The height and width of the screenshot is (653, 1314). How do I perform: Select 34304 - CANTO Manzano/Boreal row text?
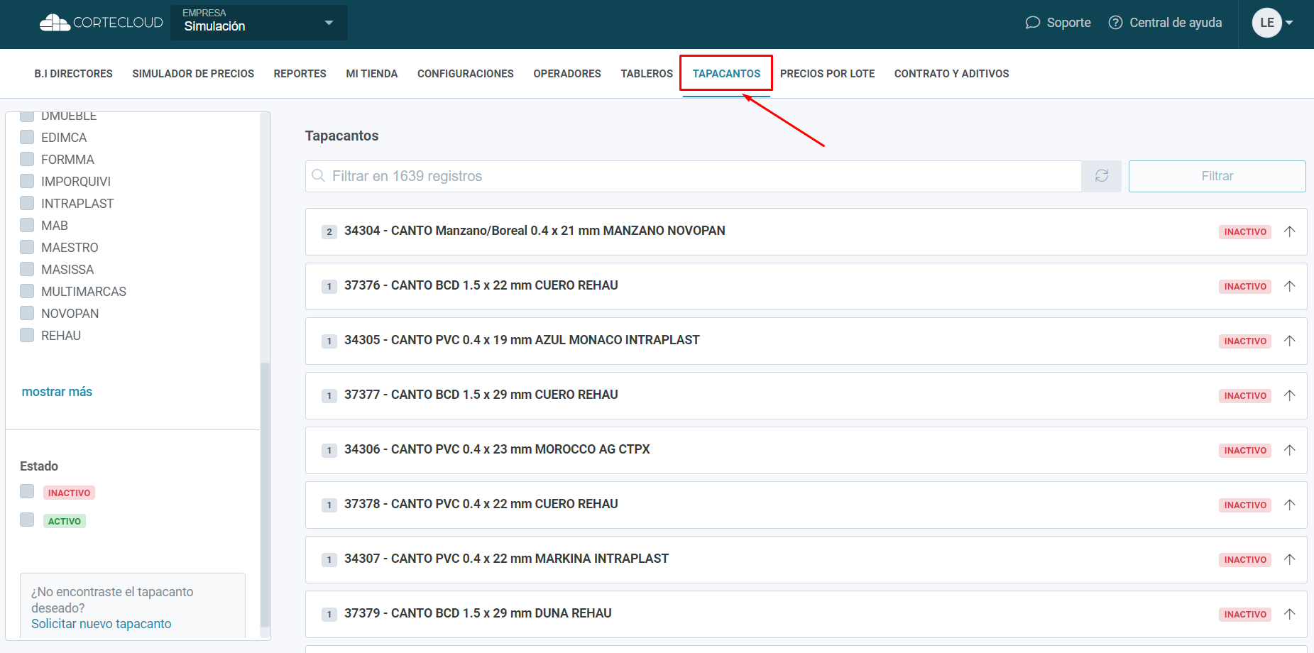pyautogui.click(x=535, y=231)
